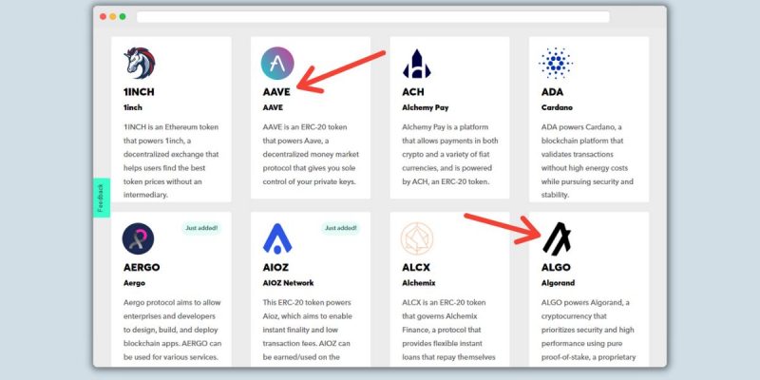This screenshot has height=380, width=760.
Task: Click the Alchemix ALCX logo
Action: click(x=417, y=238)
